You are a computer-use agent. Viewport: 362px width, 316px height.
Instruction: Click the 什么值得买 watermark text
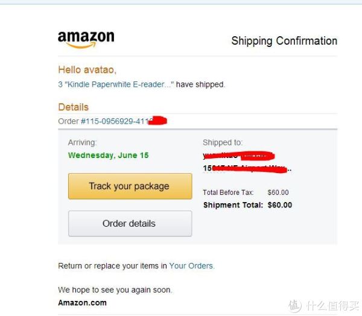pos(332,306)
